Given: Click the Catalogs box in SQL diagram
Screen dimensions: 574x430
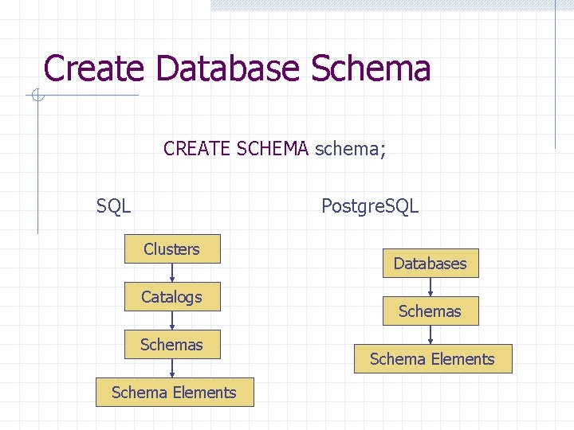Looking at the screenshot, I should tap(172, 296).
